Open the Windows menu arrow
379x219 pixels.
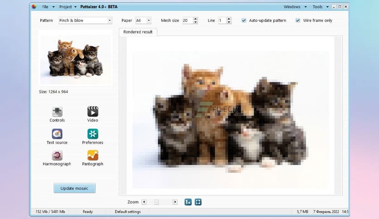[x=306, y=7]
